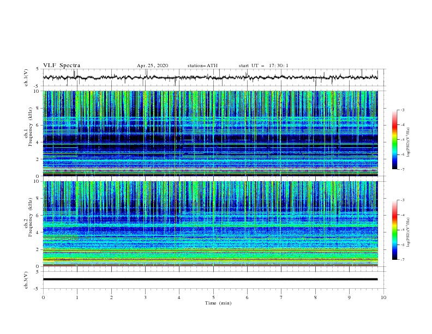432x334 pixels.
Task: Click the ch.1 voltage waveform trace
Action: (210, 77)
